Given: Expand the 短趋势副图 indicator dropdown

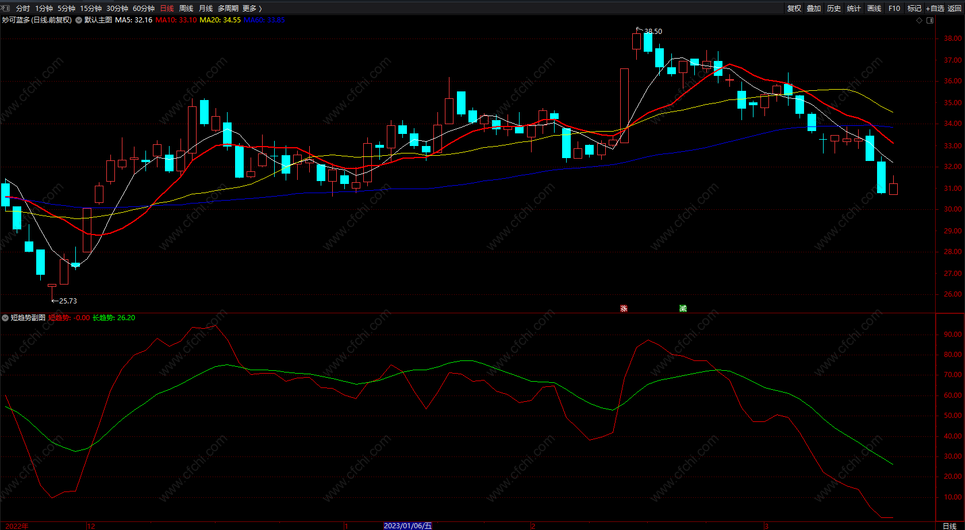Looking at the screenshot, I should pos(5,318).
